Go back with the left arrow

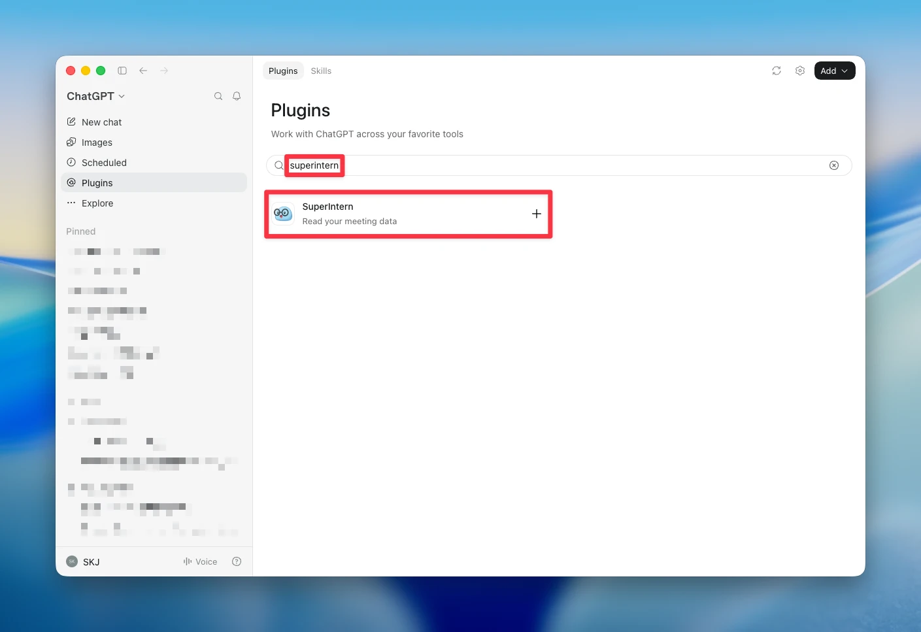143,71
